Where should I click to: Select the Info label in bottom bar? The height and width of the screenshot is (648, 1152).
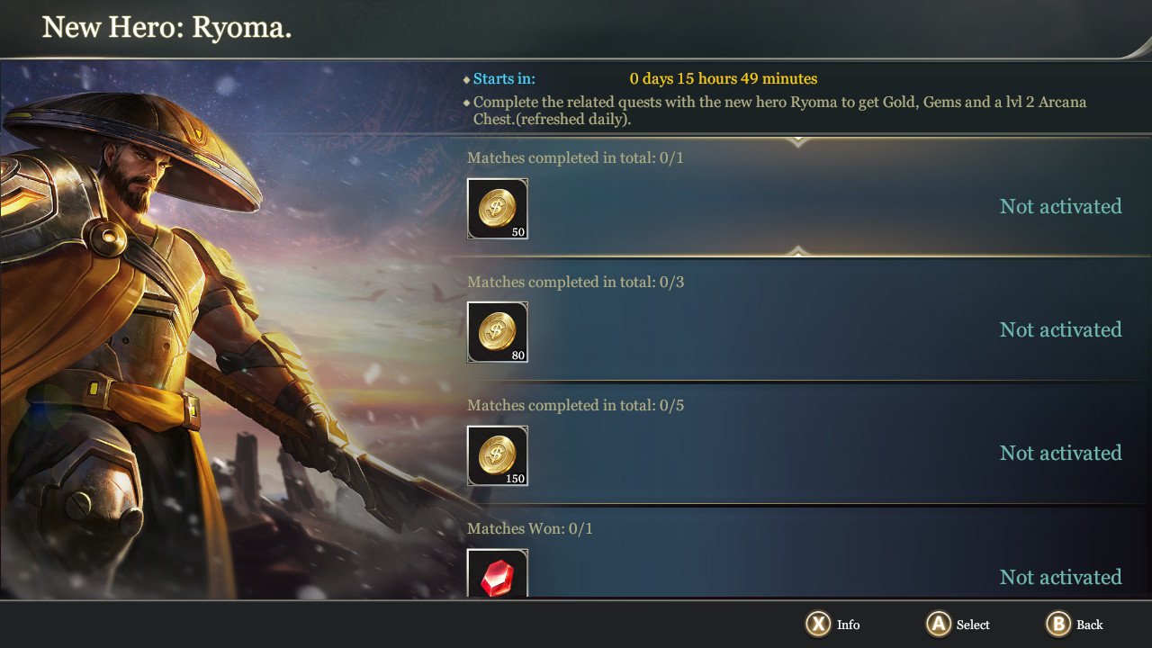pyautogui.click(x=848, y=625)
